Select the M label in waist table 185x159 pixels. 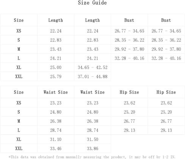tap(19, 121)
